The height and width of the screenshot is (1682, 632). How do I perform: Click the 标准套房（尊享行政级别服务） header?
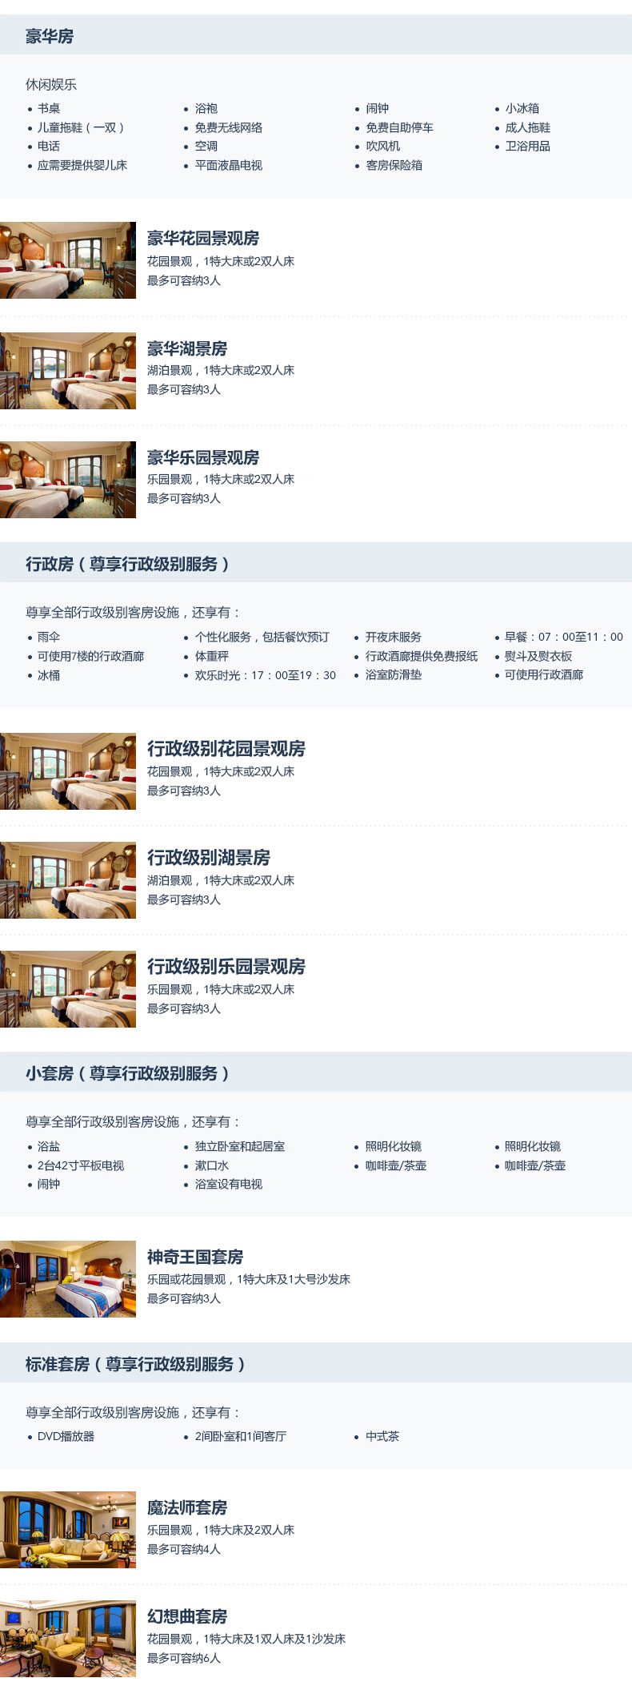pos(316,1363)
